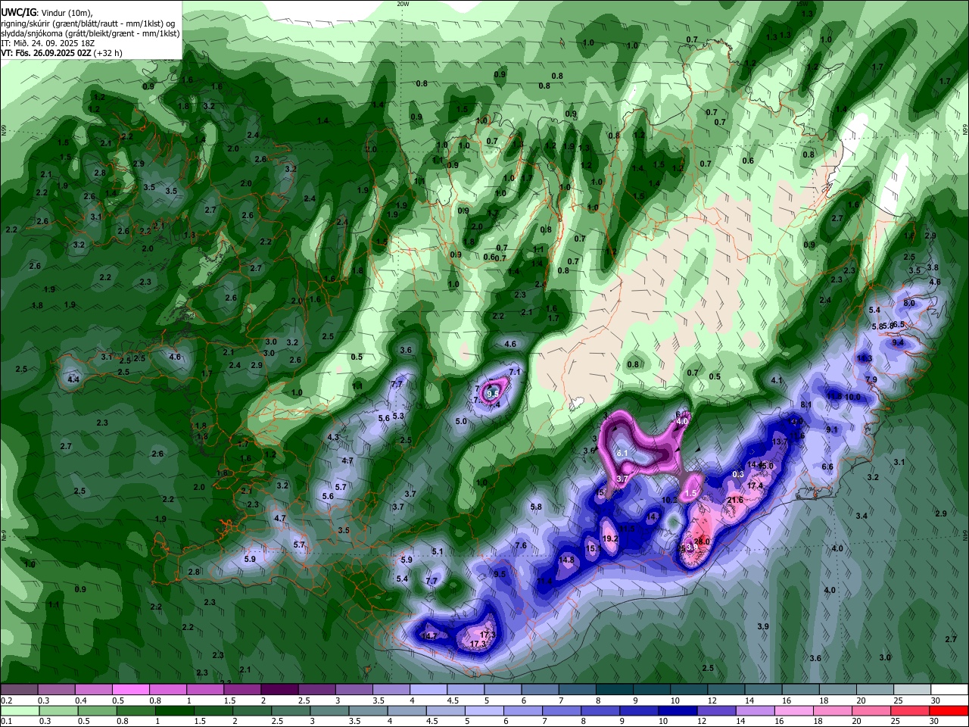Click the dark navy swatch labeled 10 in bottom legend
The height and width of the screenshot is (727, 969).
678,710
